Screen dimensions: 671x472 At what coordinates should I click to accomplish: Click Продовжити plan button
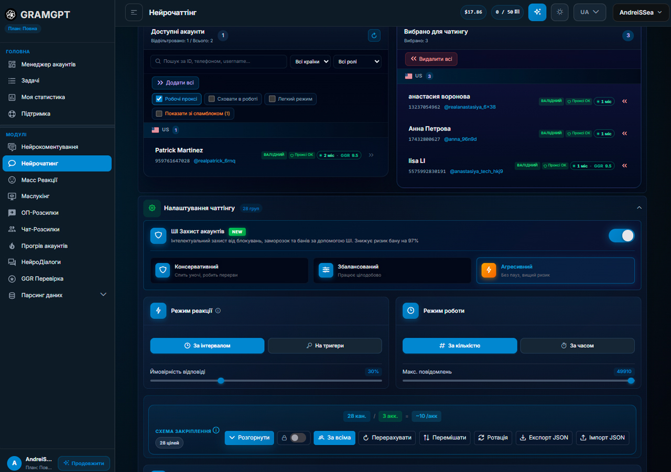(x=84, y=463)
